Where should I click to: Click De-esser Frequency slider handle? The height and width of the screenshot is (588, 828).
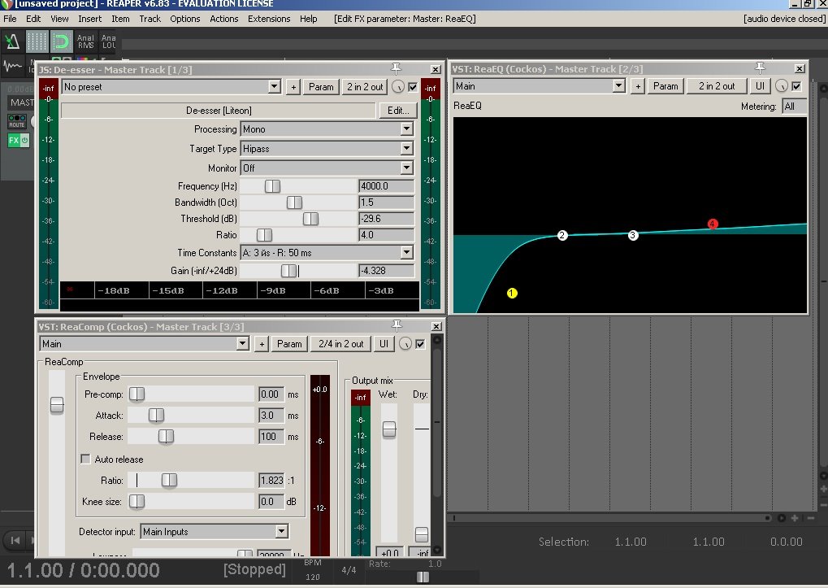(272, 186)
